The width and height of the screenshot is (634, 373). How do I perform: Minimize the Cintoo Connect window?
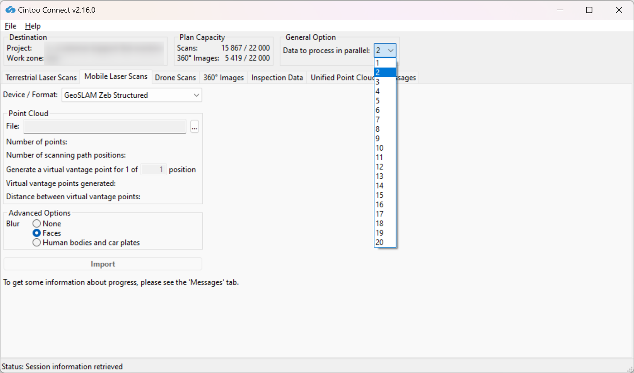click(560, 10)
